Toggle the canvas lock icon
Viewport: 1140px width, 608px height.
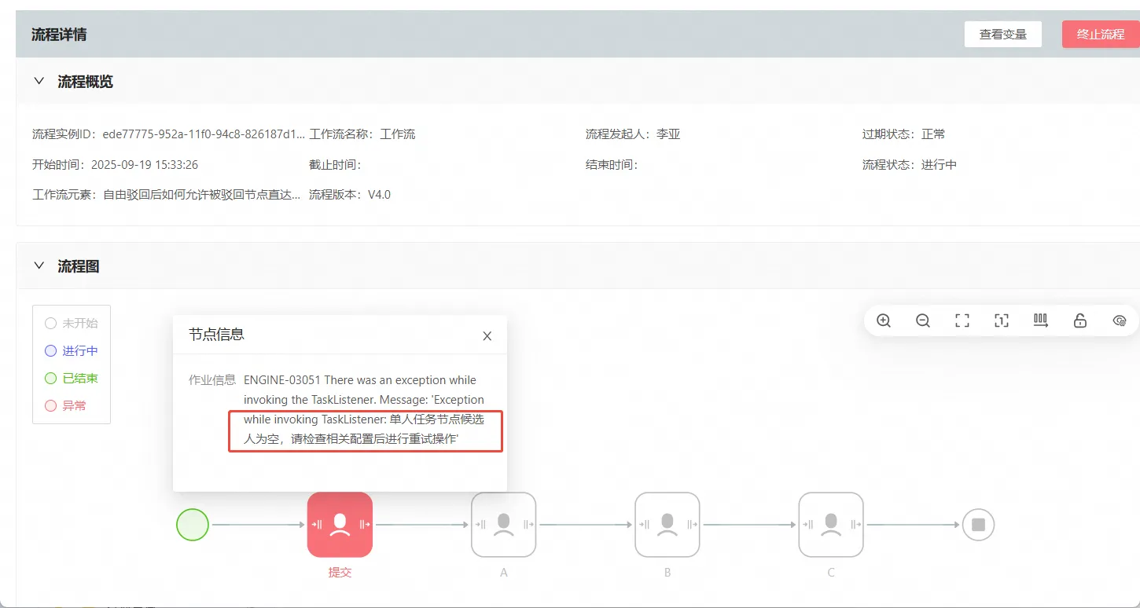[1080, 320]
